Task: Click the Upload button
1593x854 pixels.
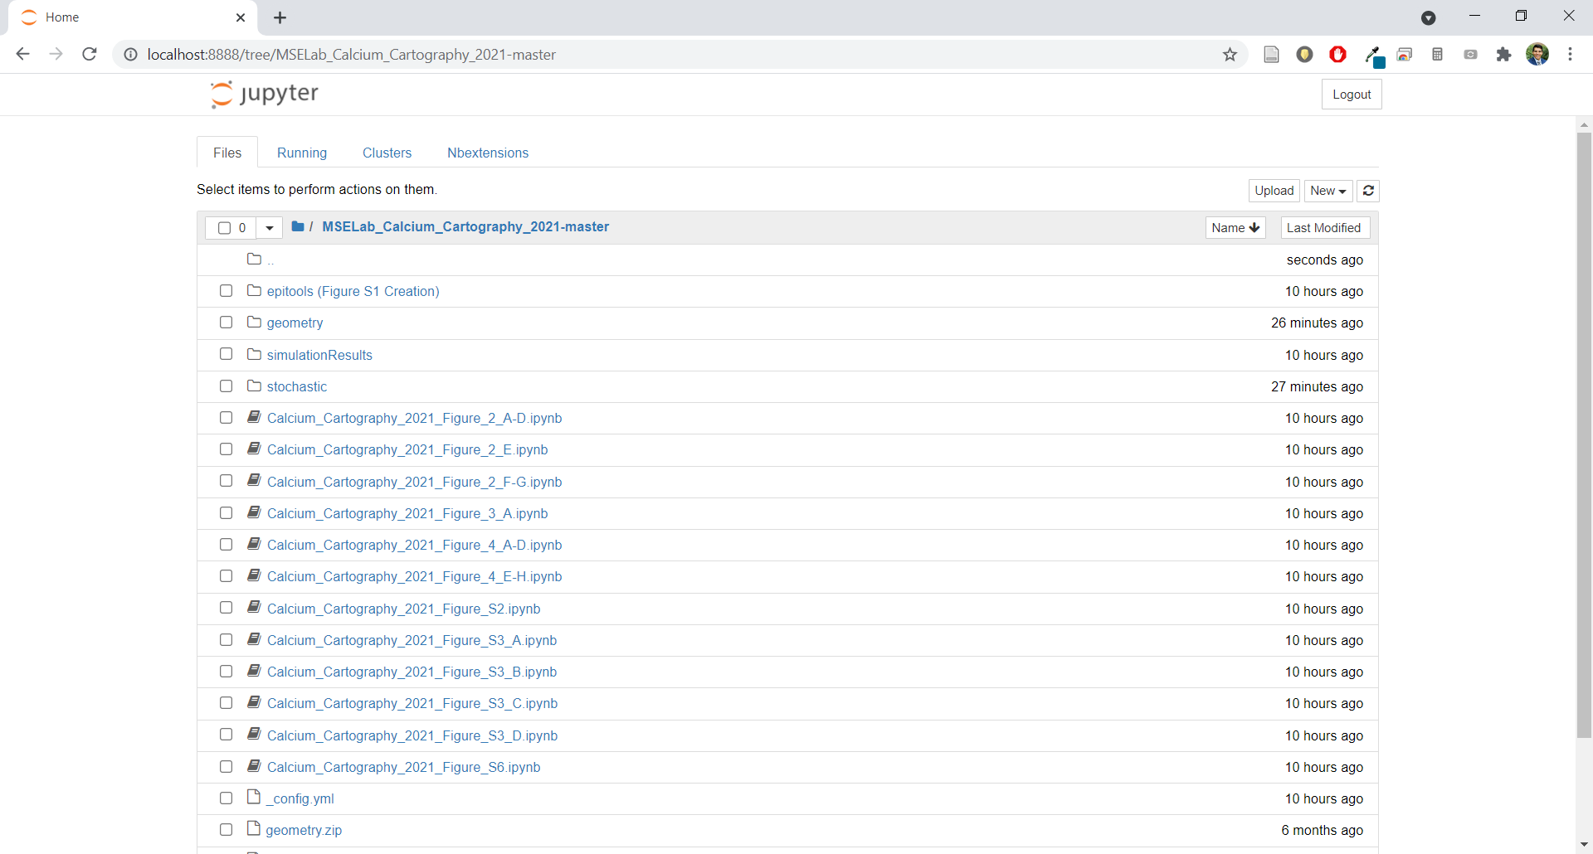Action: [x=1274, y=191]
